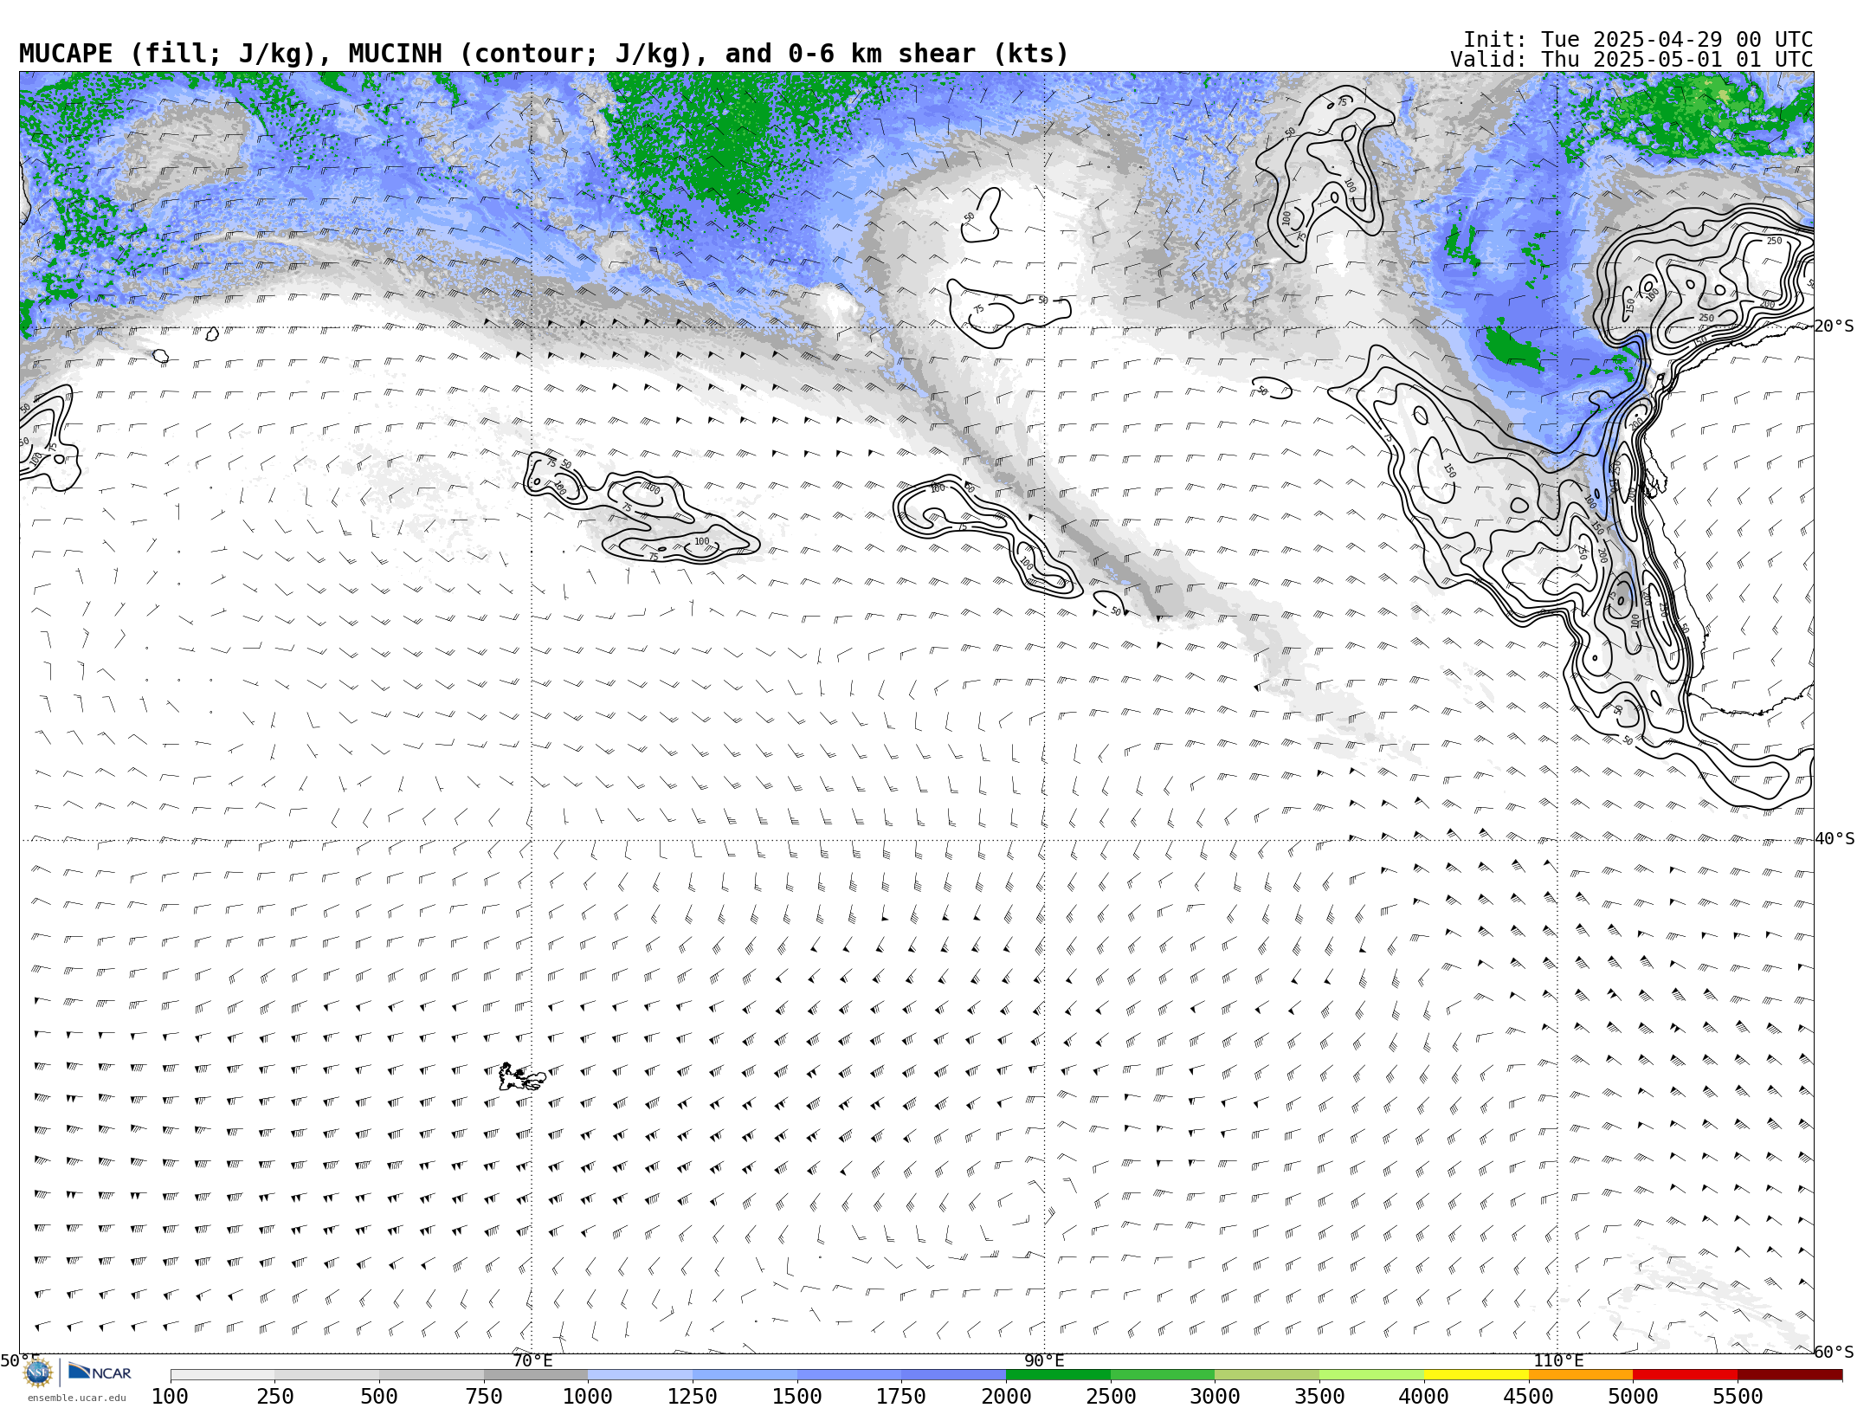Pick the deep blue 1750–2000 colorbar swatch
1870x1408 pixels.
[x=954, y=1375]
